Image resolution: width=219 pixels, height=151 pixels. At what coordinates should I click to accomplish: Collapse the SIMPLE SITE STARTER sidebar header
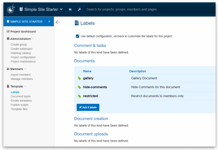coord(49,22)
